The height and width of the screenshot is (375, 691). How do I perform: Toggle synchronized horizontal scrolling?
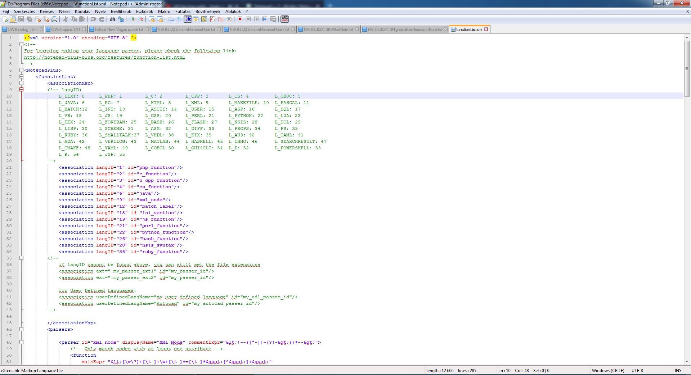pos(160,19)
